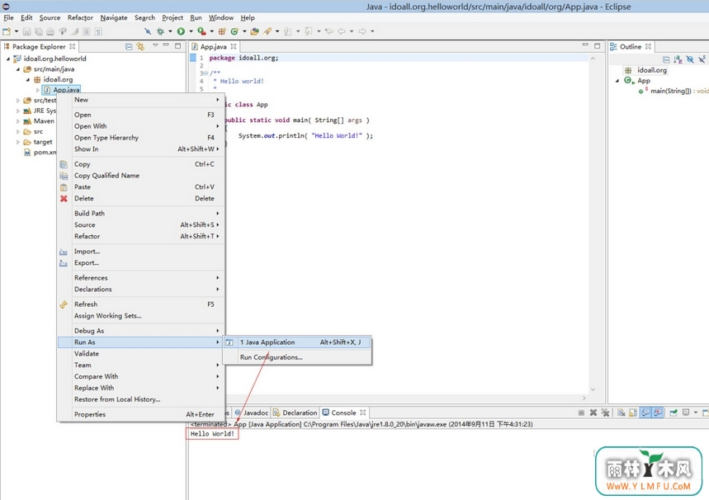The height and width of the screenshot is (500, 709).
Task: Click the Debug bug icon in toolbar
Action: (x=160, y=31)
